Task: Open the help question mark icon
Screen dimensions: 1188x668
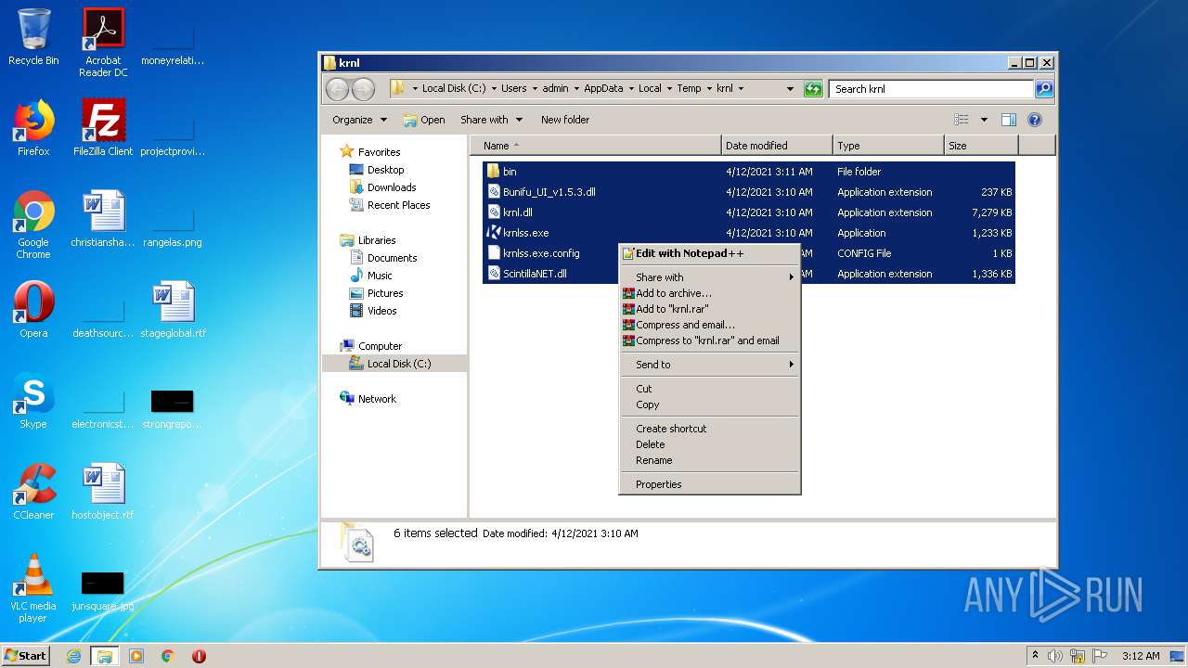Action: click(1035, 120)
